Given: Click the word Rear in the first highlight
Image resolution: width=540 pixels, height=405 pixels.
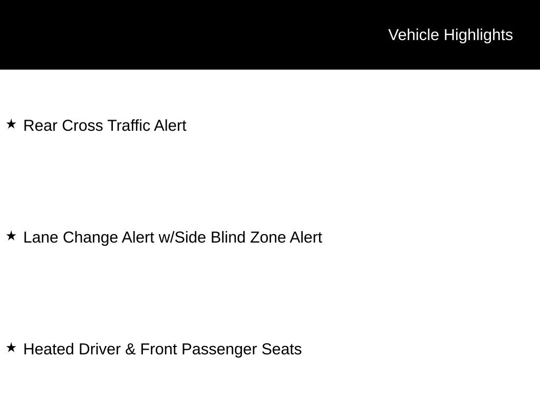Looking at the screenshot, I should coord(41,126).
